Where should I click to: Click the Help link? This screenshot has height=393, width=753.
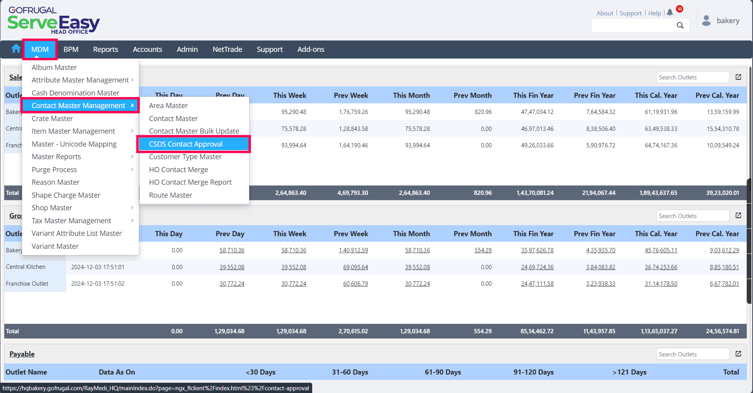[x=655, y=13]
